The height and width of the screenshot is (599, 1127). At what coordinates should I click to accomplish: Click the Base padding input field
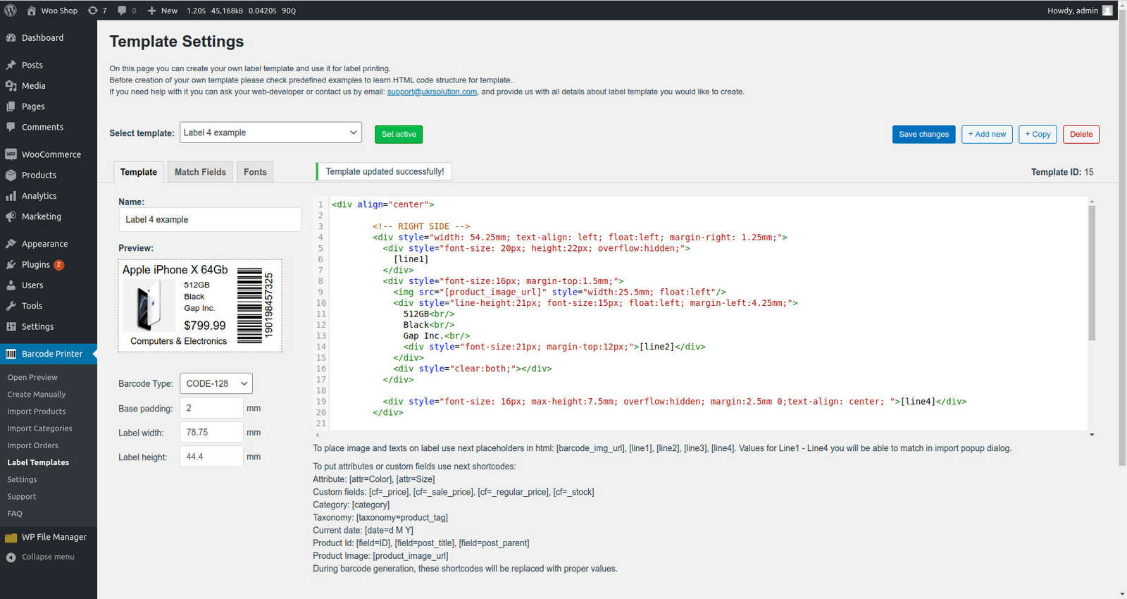[x=211, y=408]
